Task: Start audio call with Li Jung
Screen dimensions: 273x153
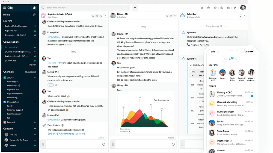Action: [x=167, y=16]
